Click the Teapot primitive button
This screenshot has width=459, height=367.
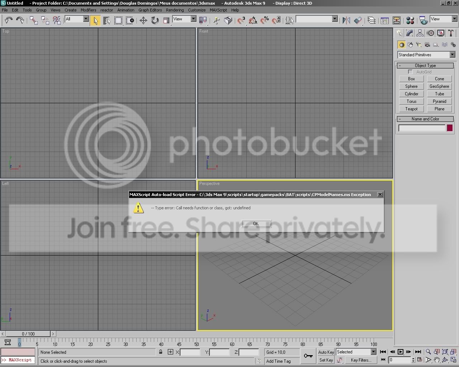click(x=411, y=109)
